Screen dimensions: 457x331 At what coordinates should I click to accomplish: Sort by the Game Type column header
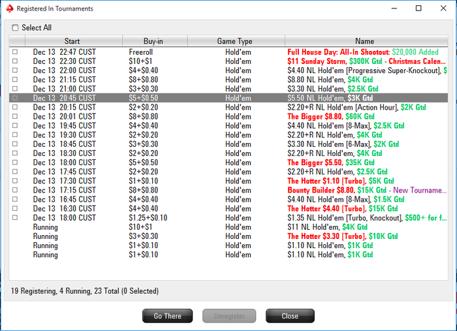[236, 41]
